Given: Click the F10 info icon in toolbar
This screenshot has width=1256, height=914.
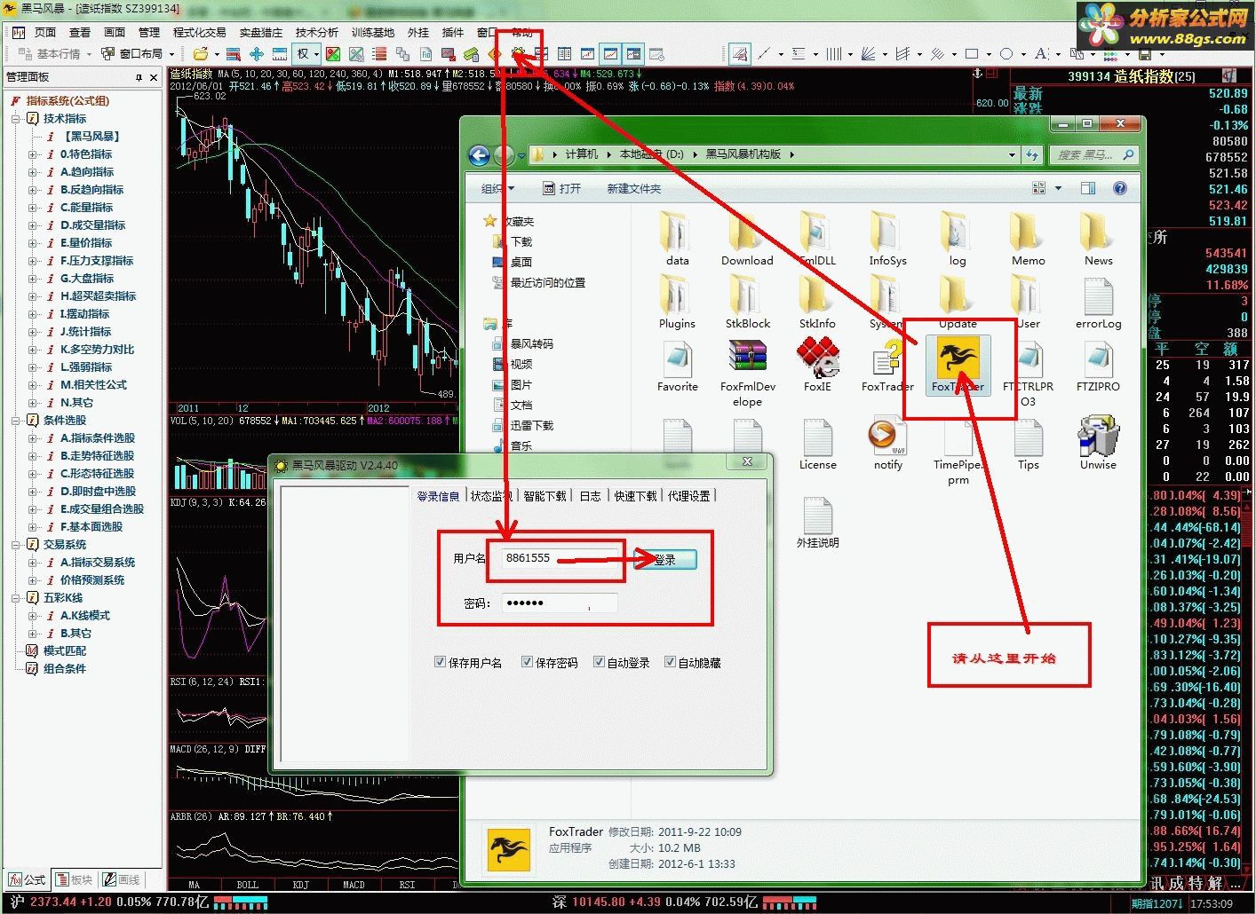Looking at the screenshot, I should (x=426, y=54).
